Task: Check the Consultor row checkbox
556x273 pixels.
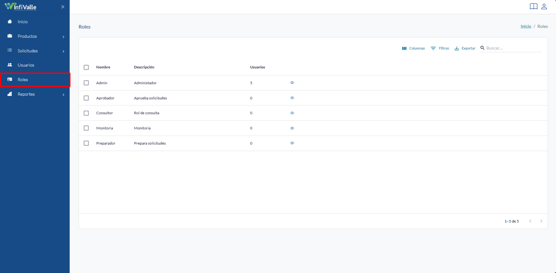Action: (x=86, y=113)
